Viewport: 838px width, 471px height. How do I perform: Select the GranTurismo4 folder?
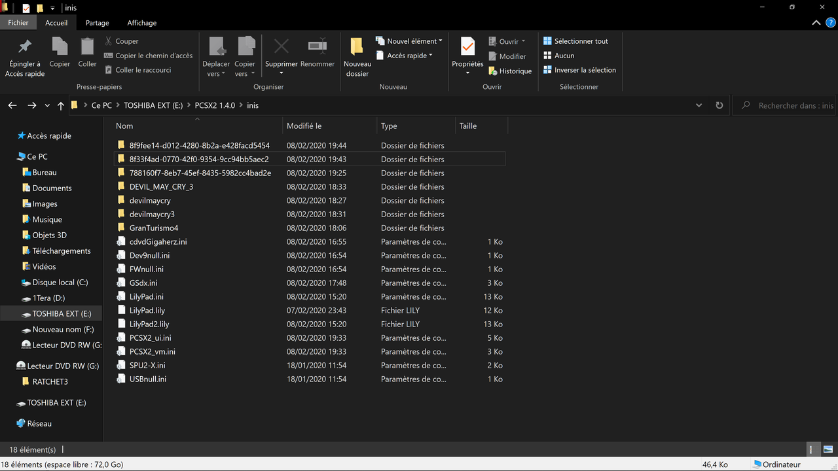pos(154,228)
